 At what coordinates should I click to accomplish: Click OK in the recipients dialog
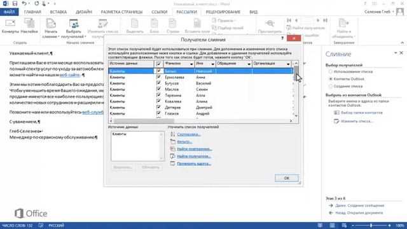pos(287,178)
